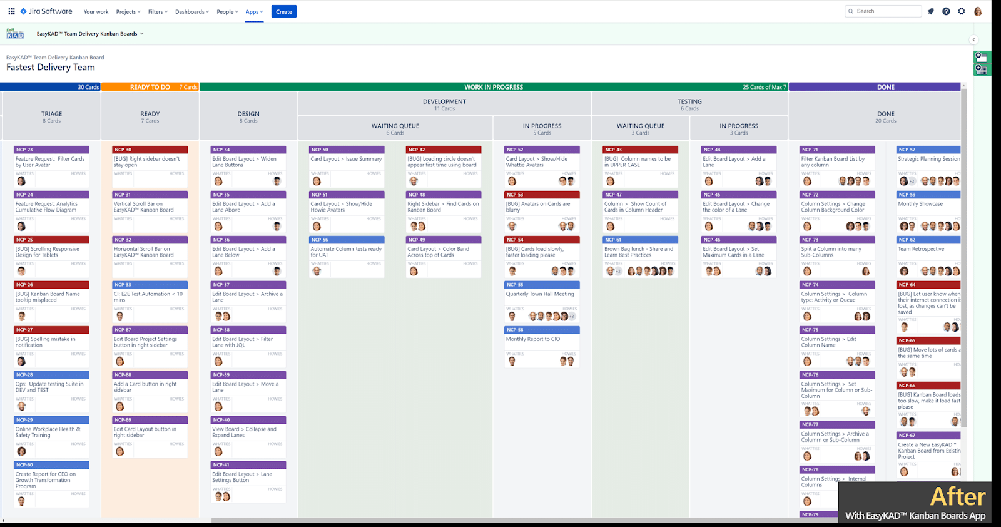Viewport: 1001px width, 527px height.
Task: Open the notifications bell
Action: click(931, 11)
